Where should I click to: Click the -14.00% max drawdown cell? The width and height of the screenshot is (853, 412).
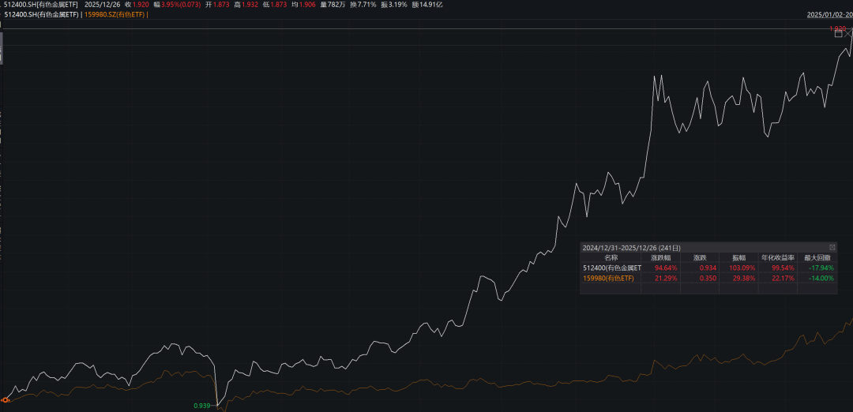tap(821, 279)
